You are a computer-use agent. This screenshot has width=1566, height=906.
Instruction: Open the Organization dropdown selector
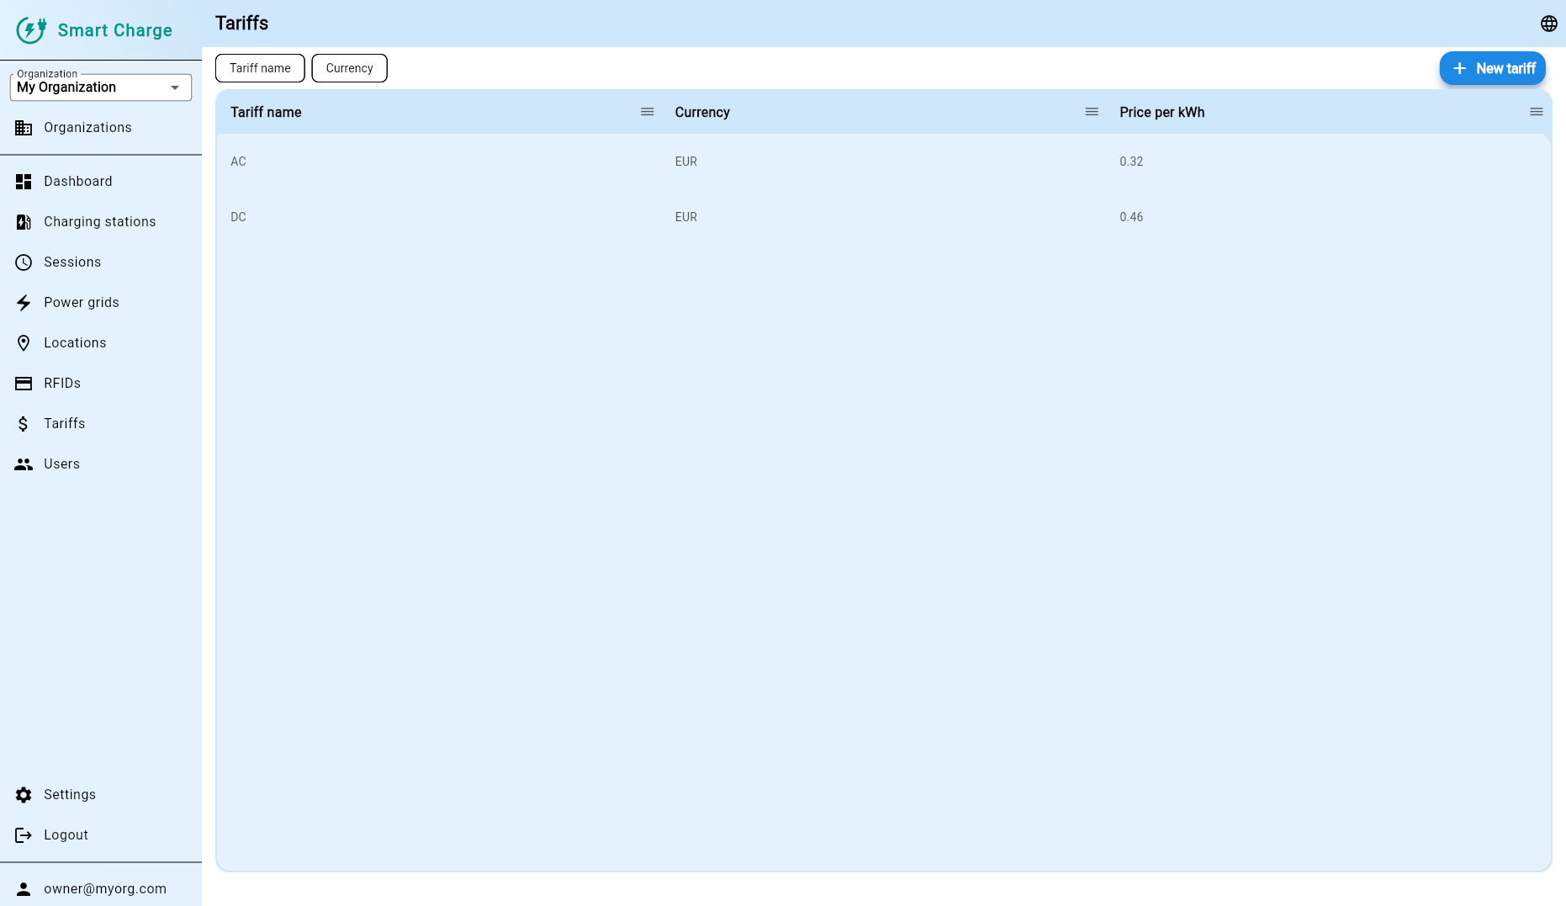tap(101, 87)
